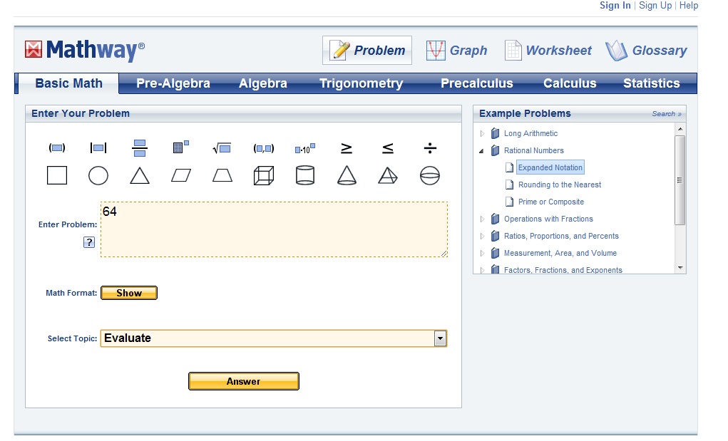
Task: Open the Worksheet tool
Action: click(548, 50)
